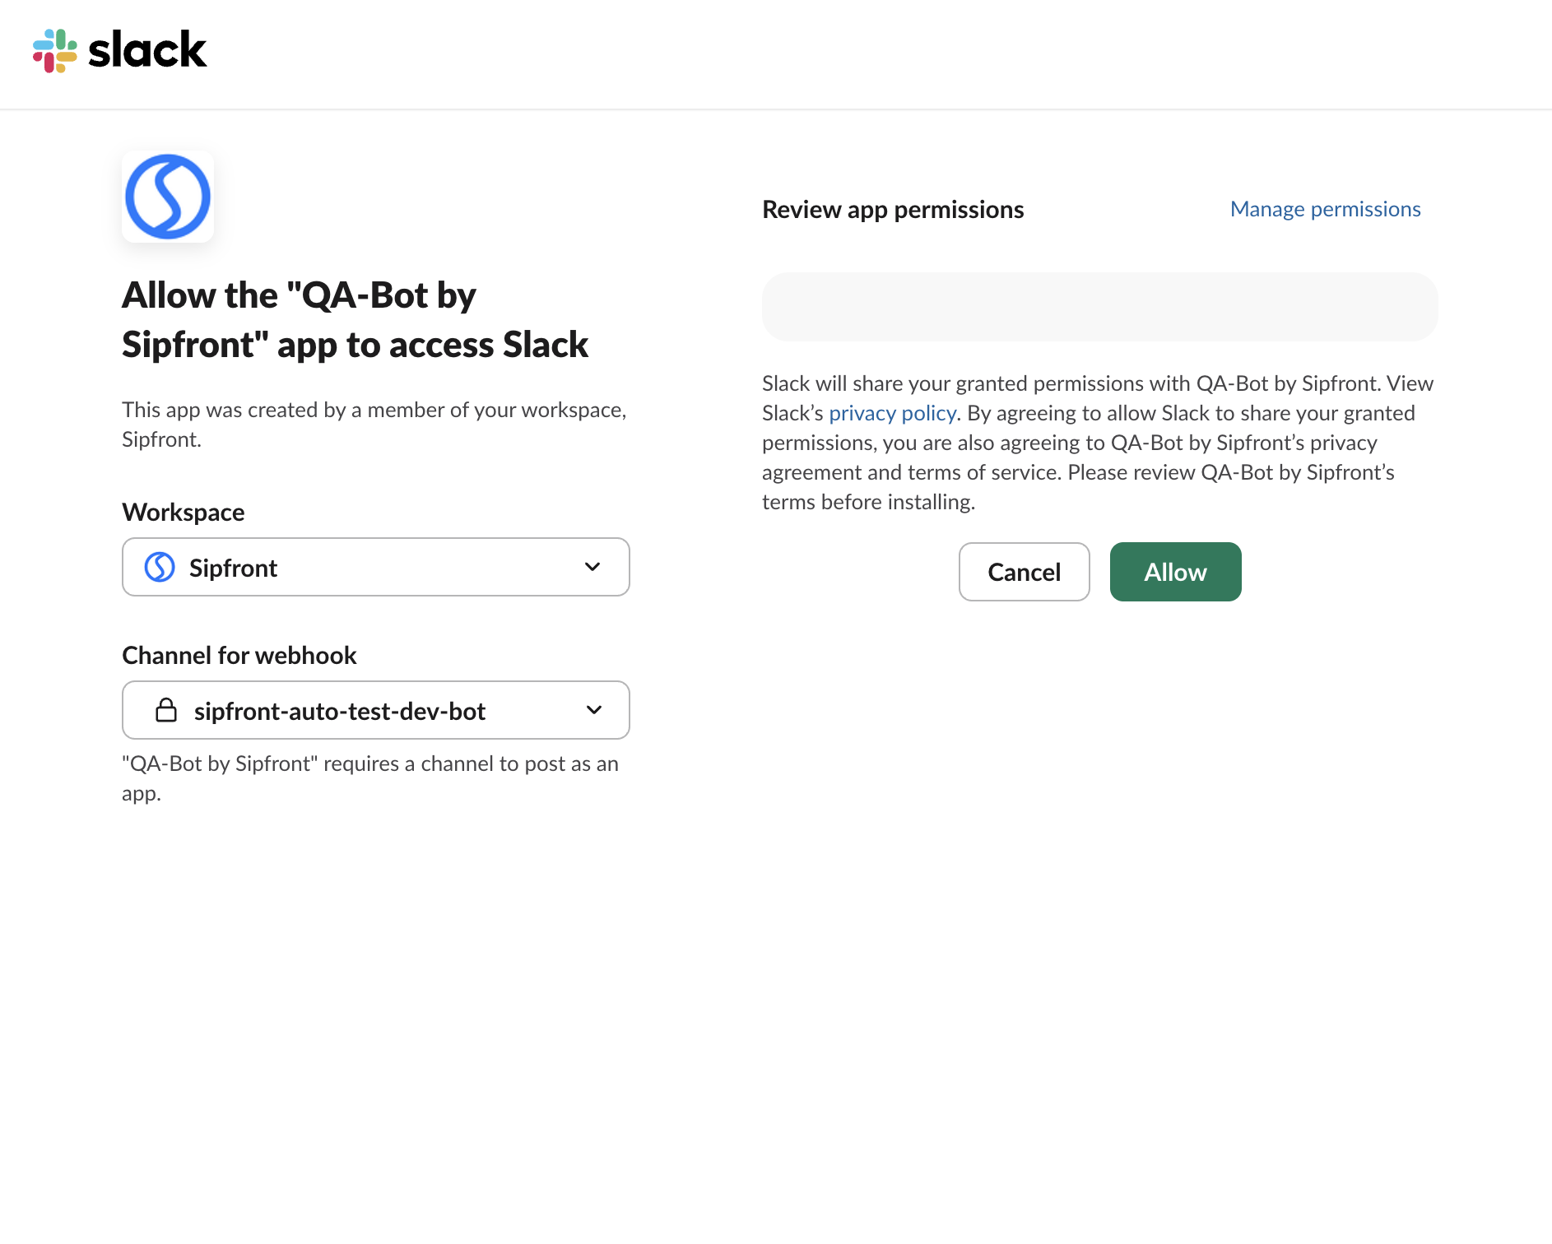Open the sipfront-auto-test-dev-bot channel selector

375,710
